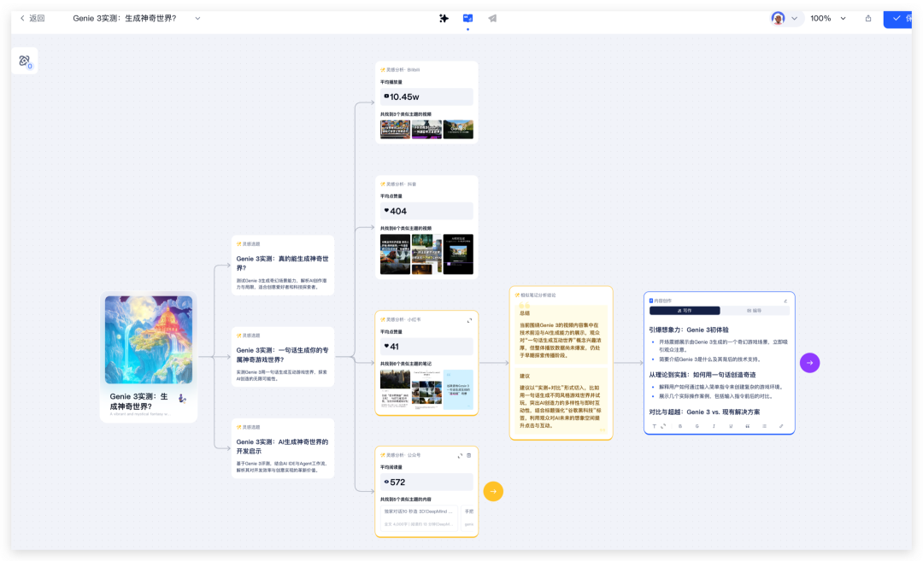Open the third Bilibili video thumbnail
Image resolution: width=923 pixels, height=561 pixels.
point(458,130)
